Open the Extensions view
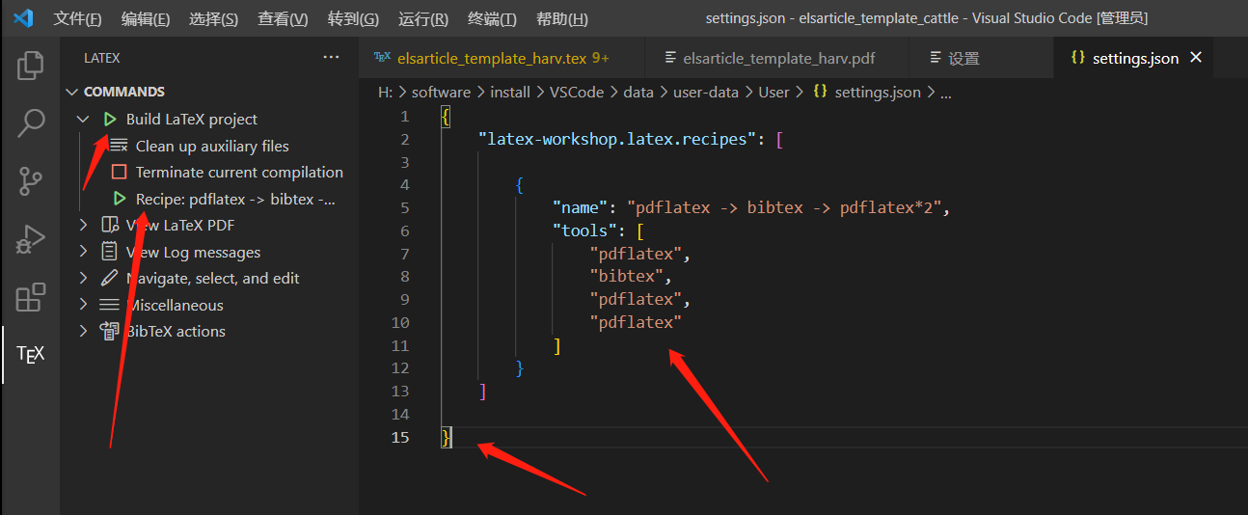The height and width of the screenshot is (515, 1248). pos(30,297)
